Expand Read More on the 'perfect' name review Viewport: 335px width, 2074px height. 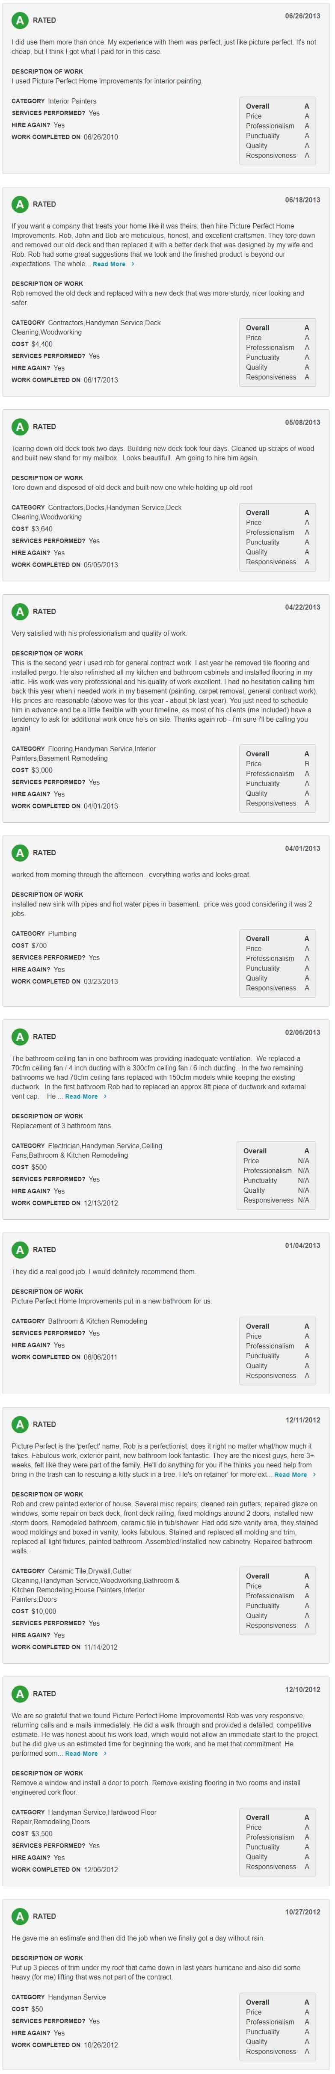(291, 1475)
